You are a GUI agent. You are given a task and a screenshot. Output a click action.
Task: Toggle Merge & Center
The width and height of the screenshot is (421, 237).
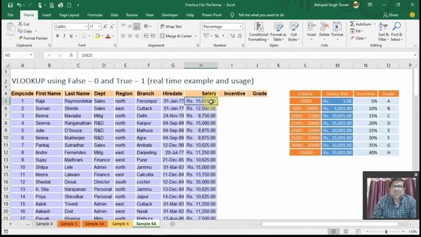[176, 36]
